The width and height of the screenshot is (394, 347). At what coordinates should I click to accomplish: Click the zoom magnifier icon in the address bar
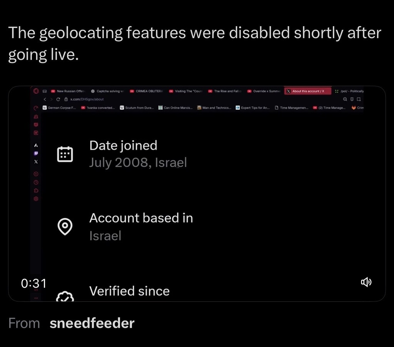(345, 99)
